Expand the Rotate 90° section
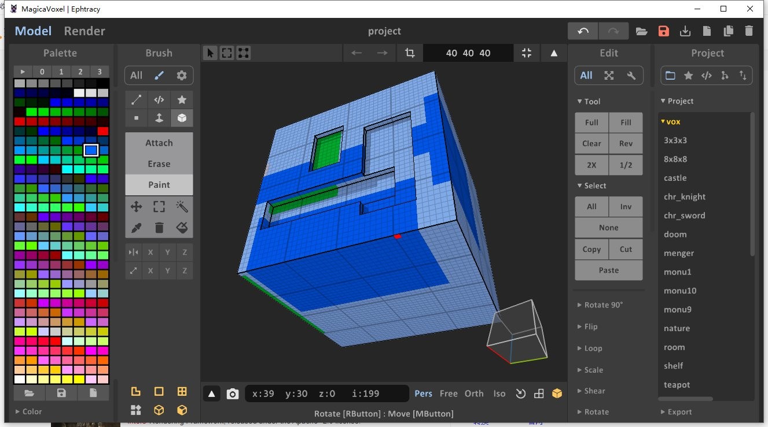This screenshot has width=768, height=427. tap(602, 305)
